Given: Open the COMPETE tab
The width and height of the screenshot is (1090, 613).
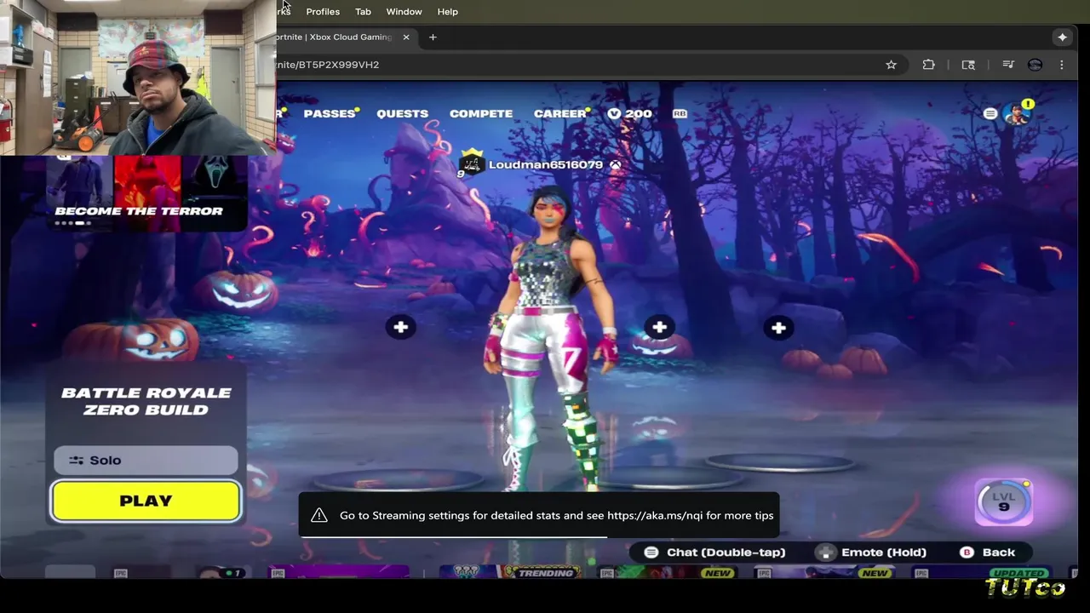Looking at the screenshot, I should [481, 113].
